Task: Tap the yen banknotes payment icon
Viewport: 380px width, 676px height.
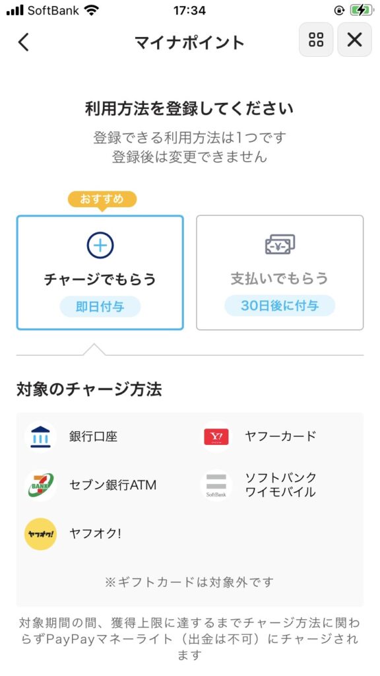Action: click(280, 244)
